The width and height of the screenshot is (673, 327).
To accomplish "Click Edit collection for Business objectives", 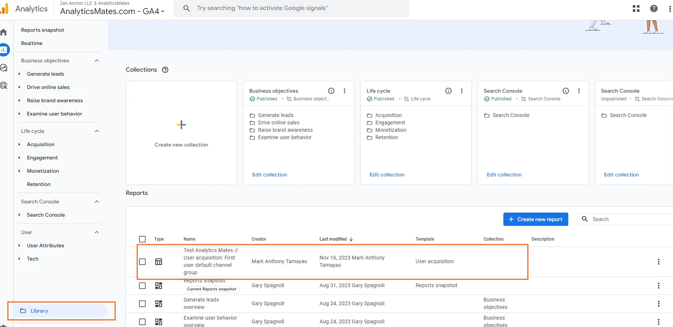I will [270, 175].
